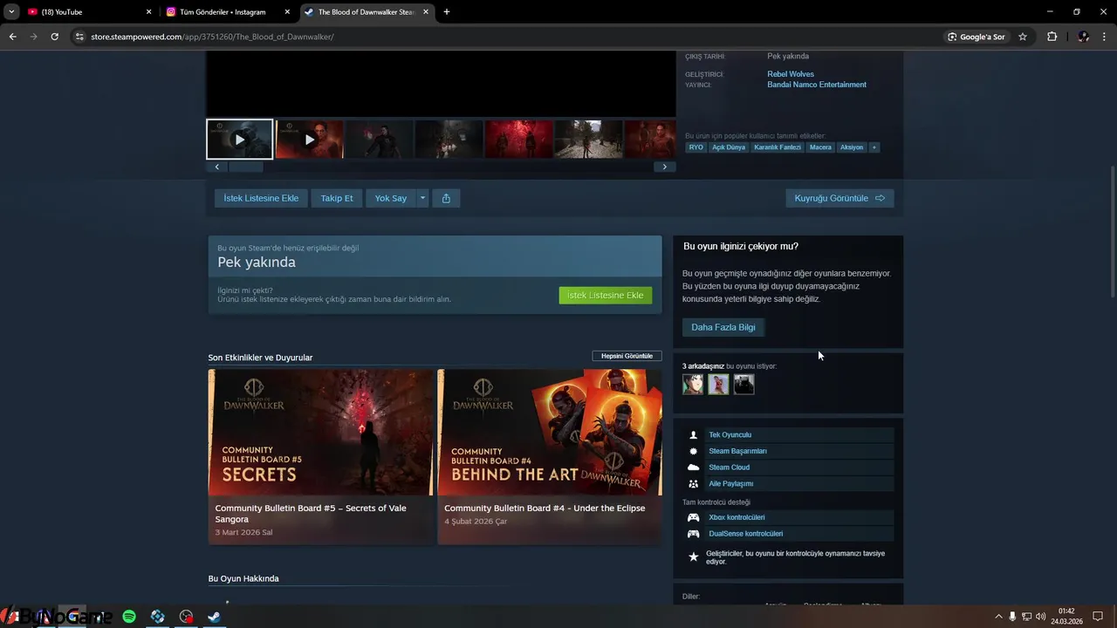Reload the Steam store page

54,37
